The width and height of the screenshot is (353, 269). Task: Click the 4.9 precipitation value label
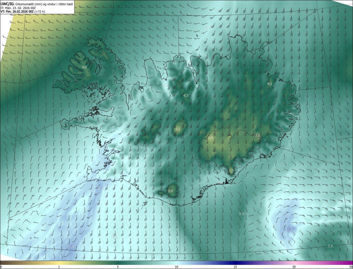[x=66, y=125]
